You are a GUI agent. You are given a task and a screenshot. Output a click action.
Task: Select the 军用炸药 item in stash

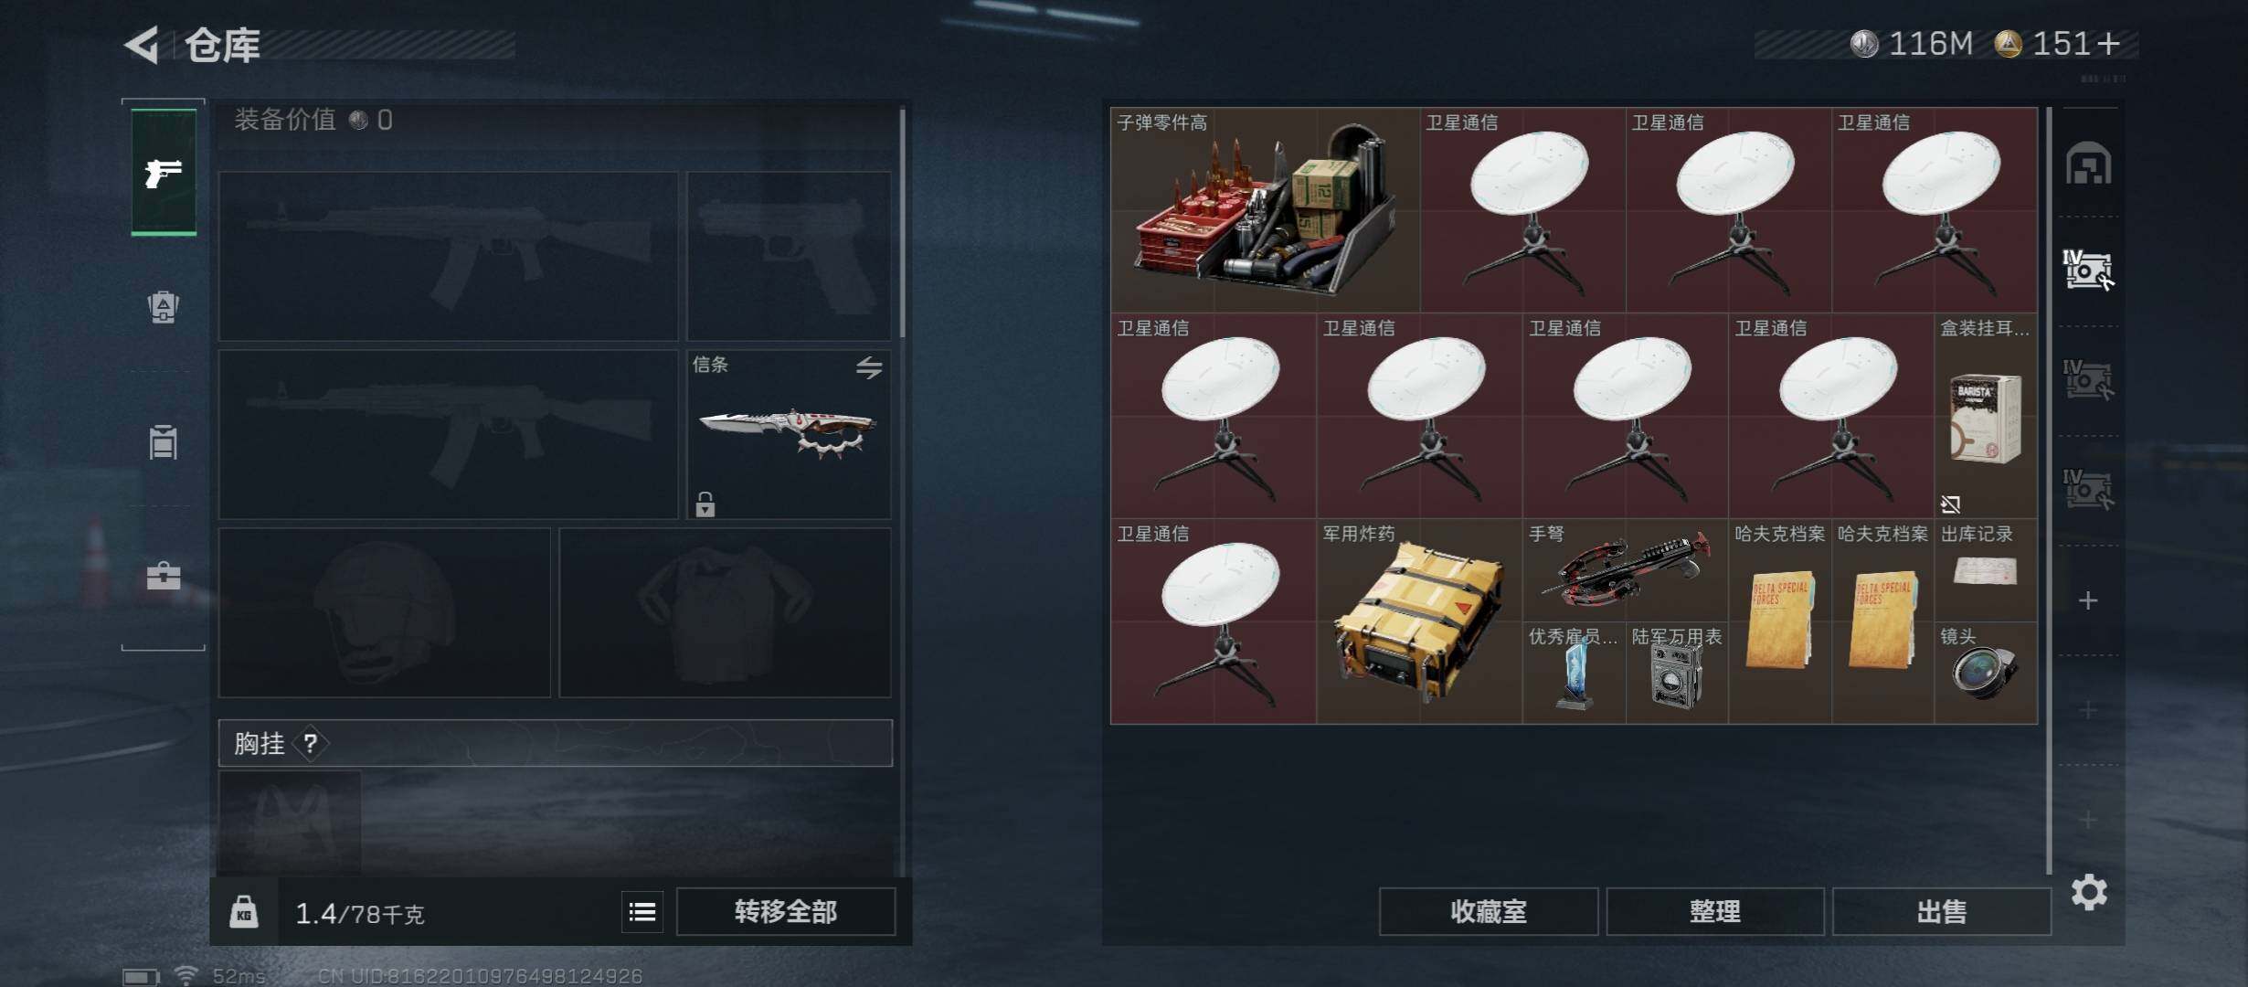(1419, 622)
